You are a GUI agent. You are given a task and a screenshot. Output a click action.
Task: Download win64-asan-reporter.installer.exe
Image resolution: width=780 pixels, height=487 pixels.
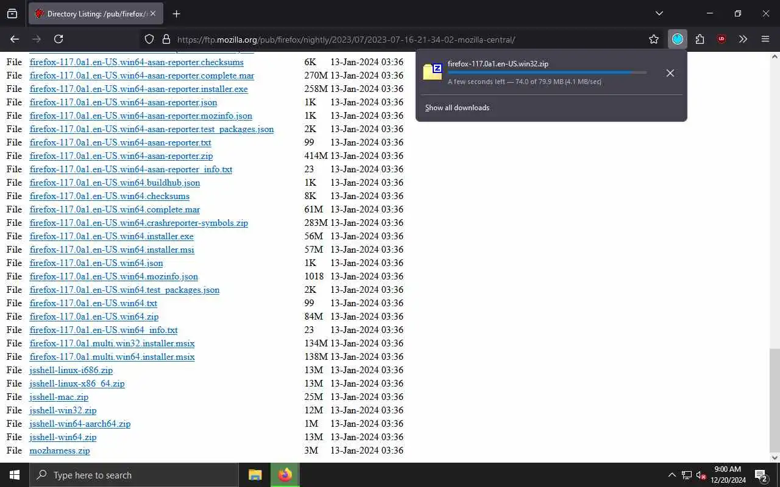138,89
